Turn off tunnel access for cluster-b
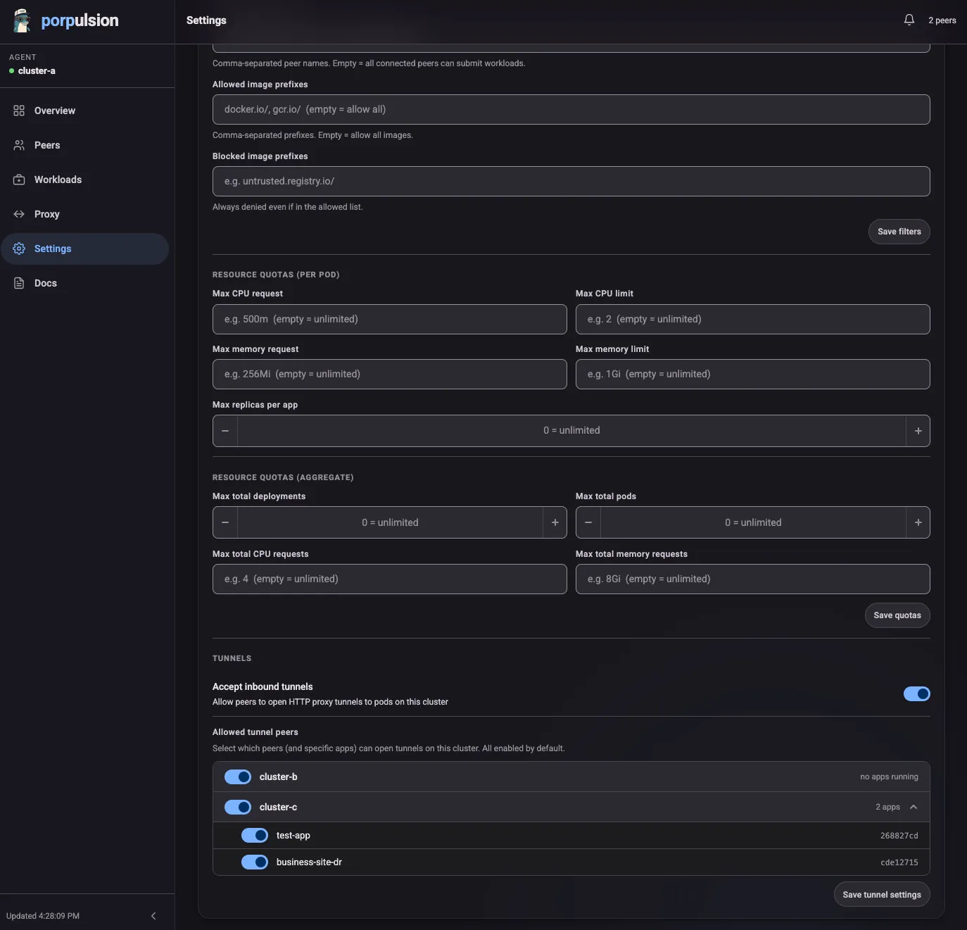This screenshot has width=967, height=930. pos(238,777)
